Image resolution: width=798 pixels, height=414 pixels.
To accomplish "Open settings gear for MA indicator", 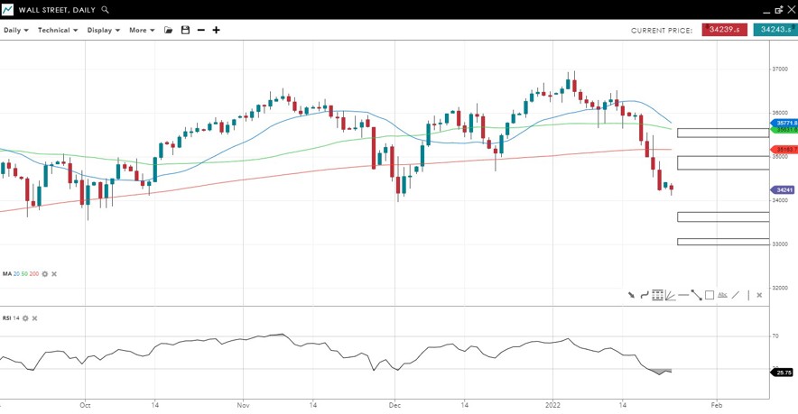I will point(45,273).
